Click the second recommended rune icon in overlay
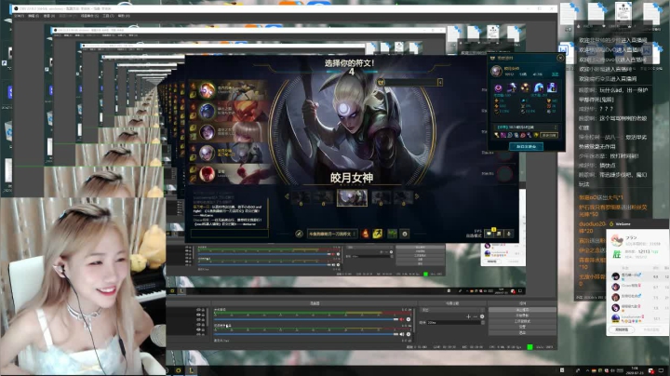 [512, 88]
